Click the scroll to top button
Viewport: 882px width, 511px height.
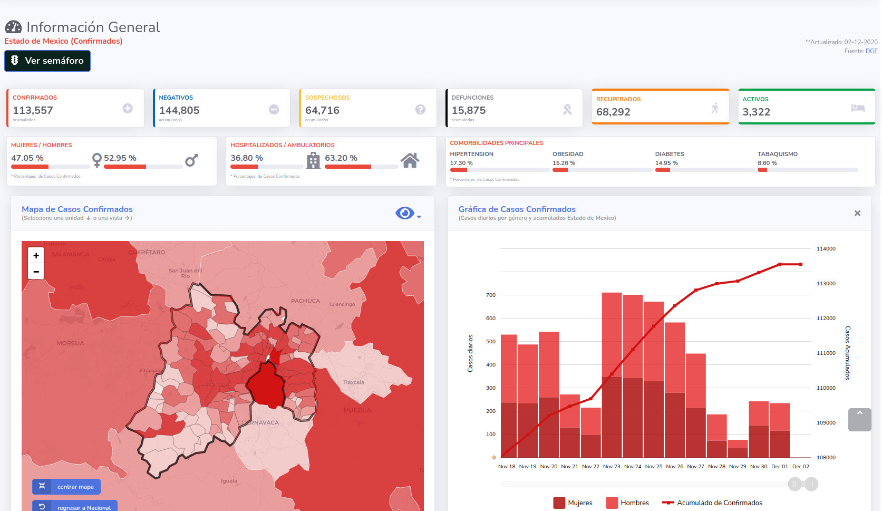pos(860,420)
